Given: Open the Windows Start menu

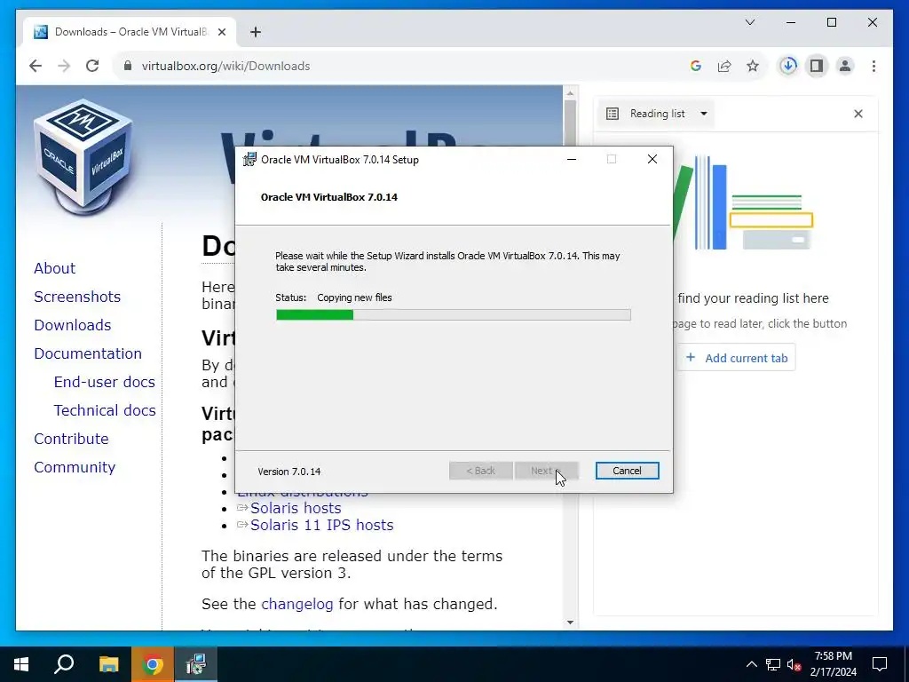Looking at the screenshot, I should pyautogui.click(x=21, y=664).
